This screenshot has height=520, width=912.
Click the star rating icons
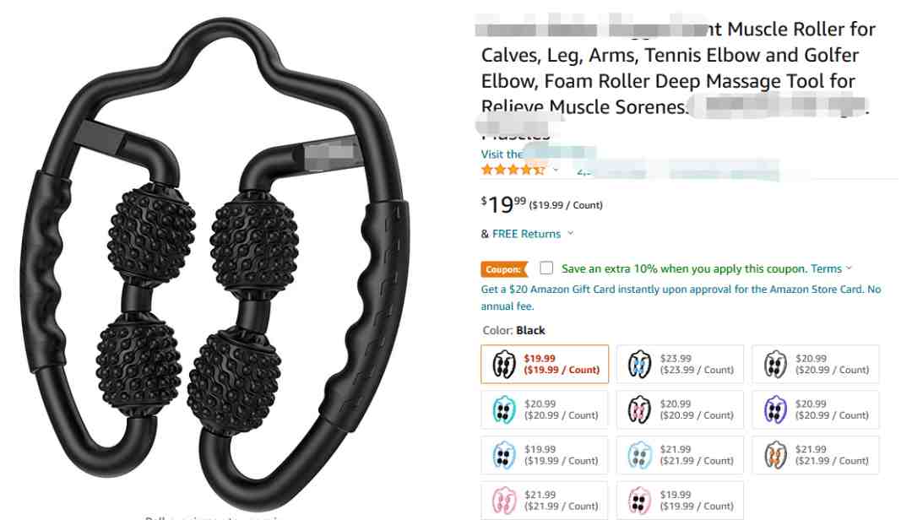click(513, 170)
